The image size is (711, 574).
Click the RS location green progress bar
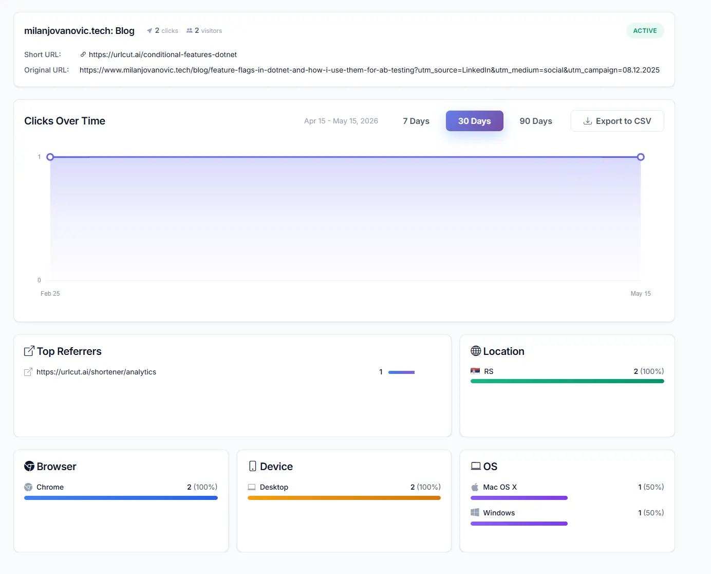(x=567, y=381)
